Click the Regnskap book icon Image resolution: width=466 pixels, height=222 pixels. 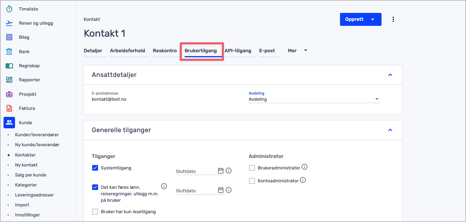coord(9,66)
